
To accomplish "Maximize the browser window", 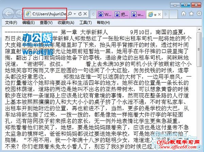I will pyautogui.click(x=186, y=5).
